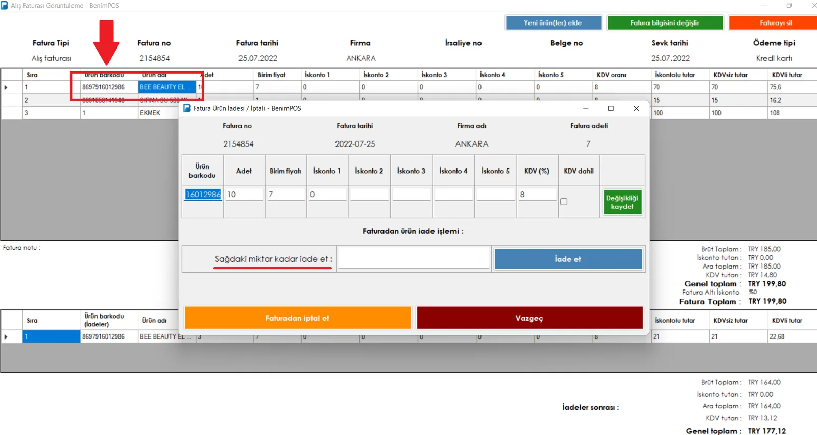
Task: Maximize the 'Fatura Ürün İadesi' dialog
Action: (611, 108)
